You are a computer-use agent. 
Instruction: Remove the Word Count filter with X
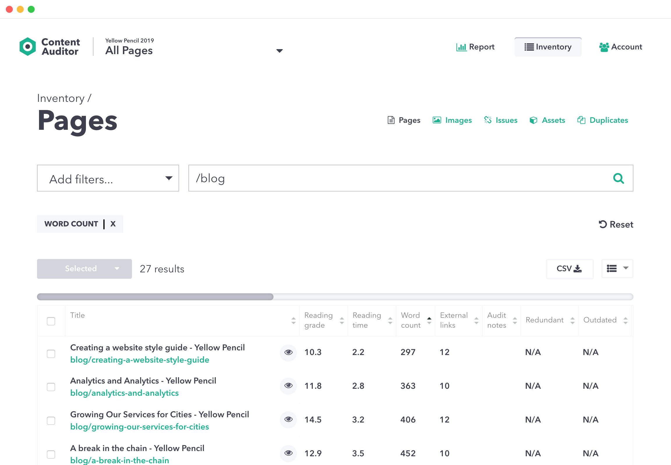point(113,224)
